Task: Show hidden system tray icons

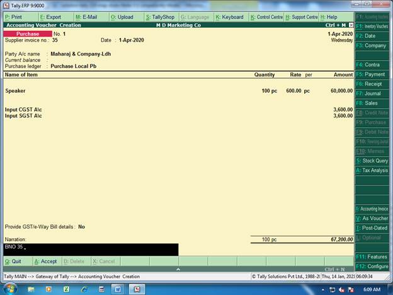Action: coord(323,290)
